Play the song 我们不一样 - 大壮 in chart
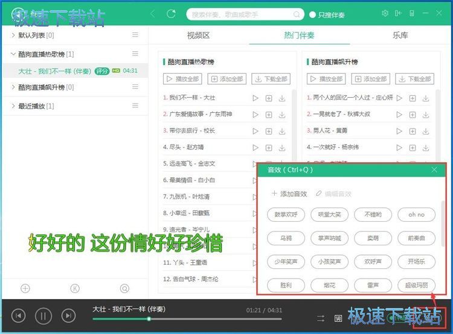The image size is (453, 334). pos(255,98)
